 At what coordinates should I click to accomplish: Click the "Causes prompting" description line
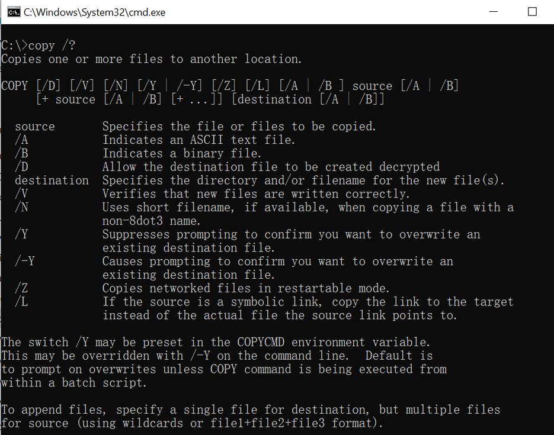coord(277,261)
